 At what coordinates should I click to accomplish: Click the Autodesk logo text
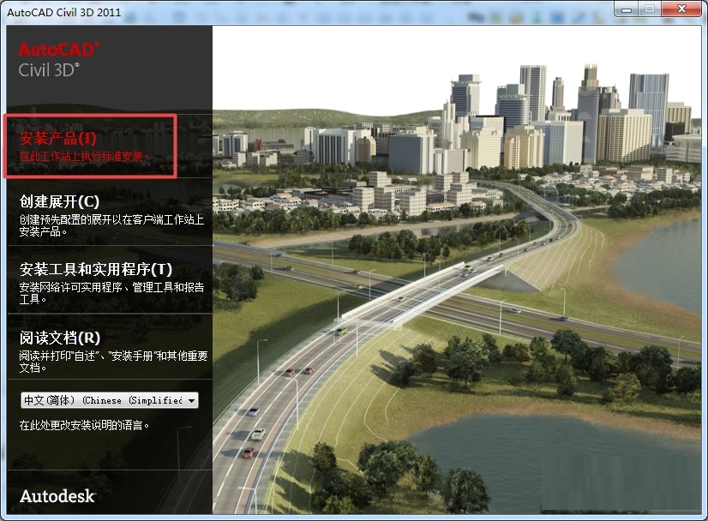57,496
